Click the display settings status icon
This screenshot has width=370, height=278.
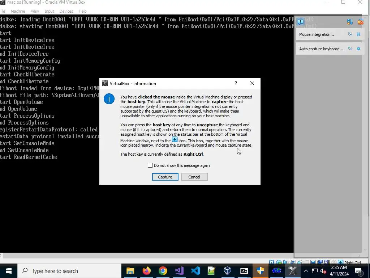(x=313, y=262)
